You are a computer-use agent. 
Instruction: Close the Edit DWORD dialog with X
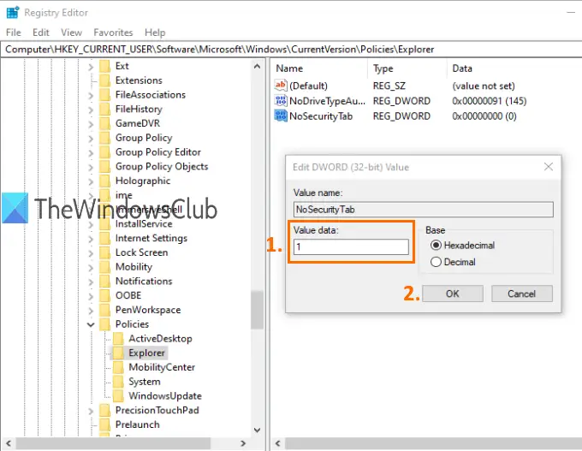click(x=549, y=167)
